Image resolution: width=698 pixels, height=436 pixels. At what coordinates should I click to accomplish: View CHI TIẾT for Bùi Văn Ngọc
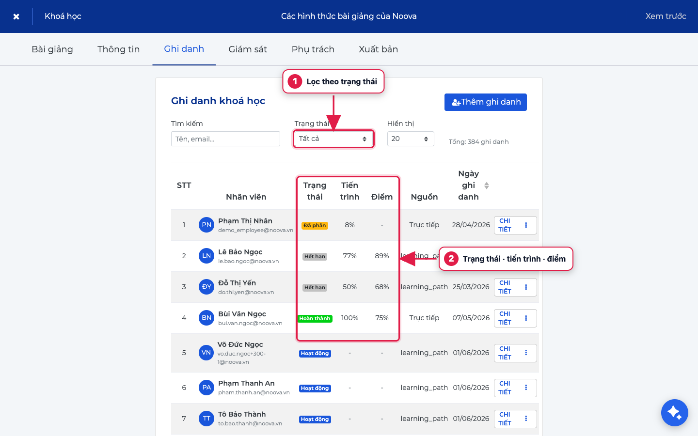(505, 318)
